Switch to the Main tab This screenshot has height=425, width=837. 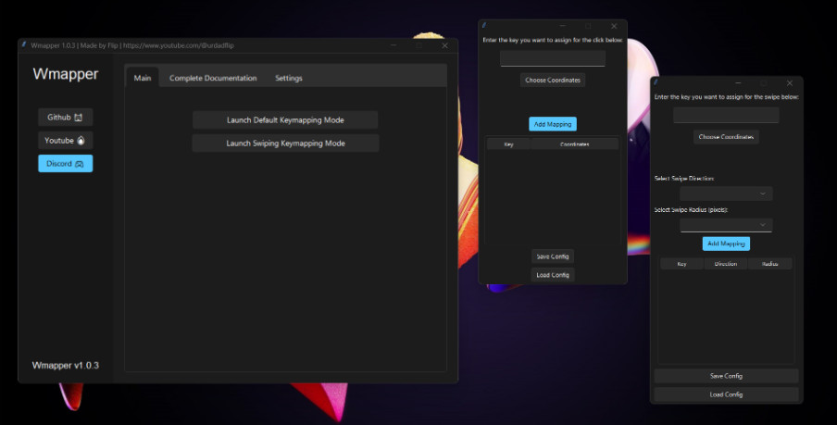pos(143,78)
